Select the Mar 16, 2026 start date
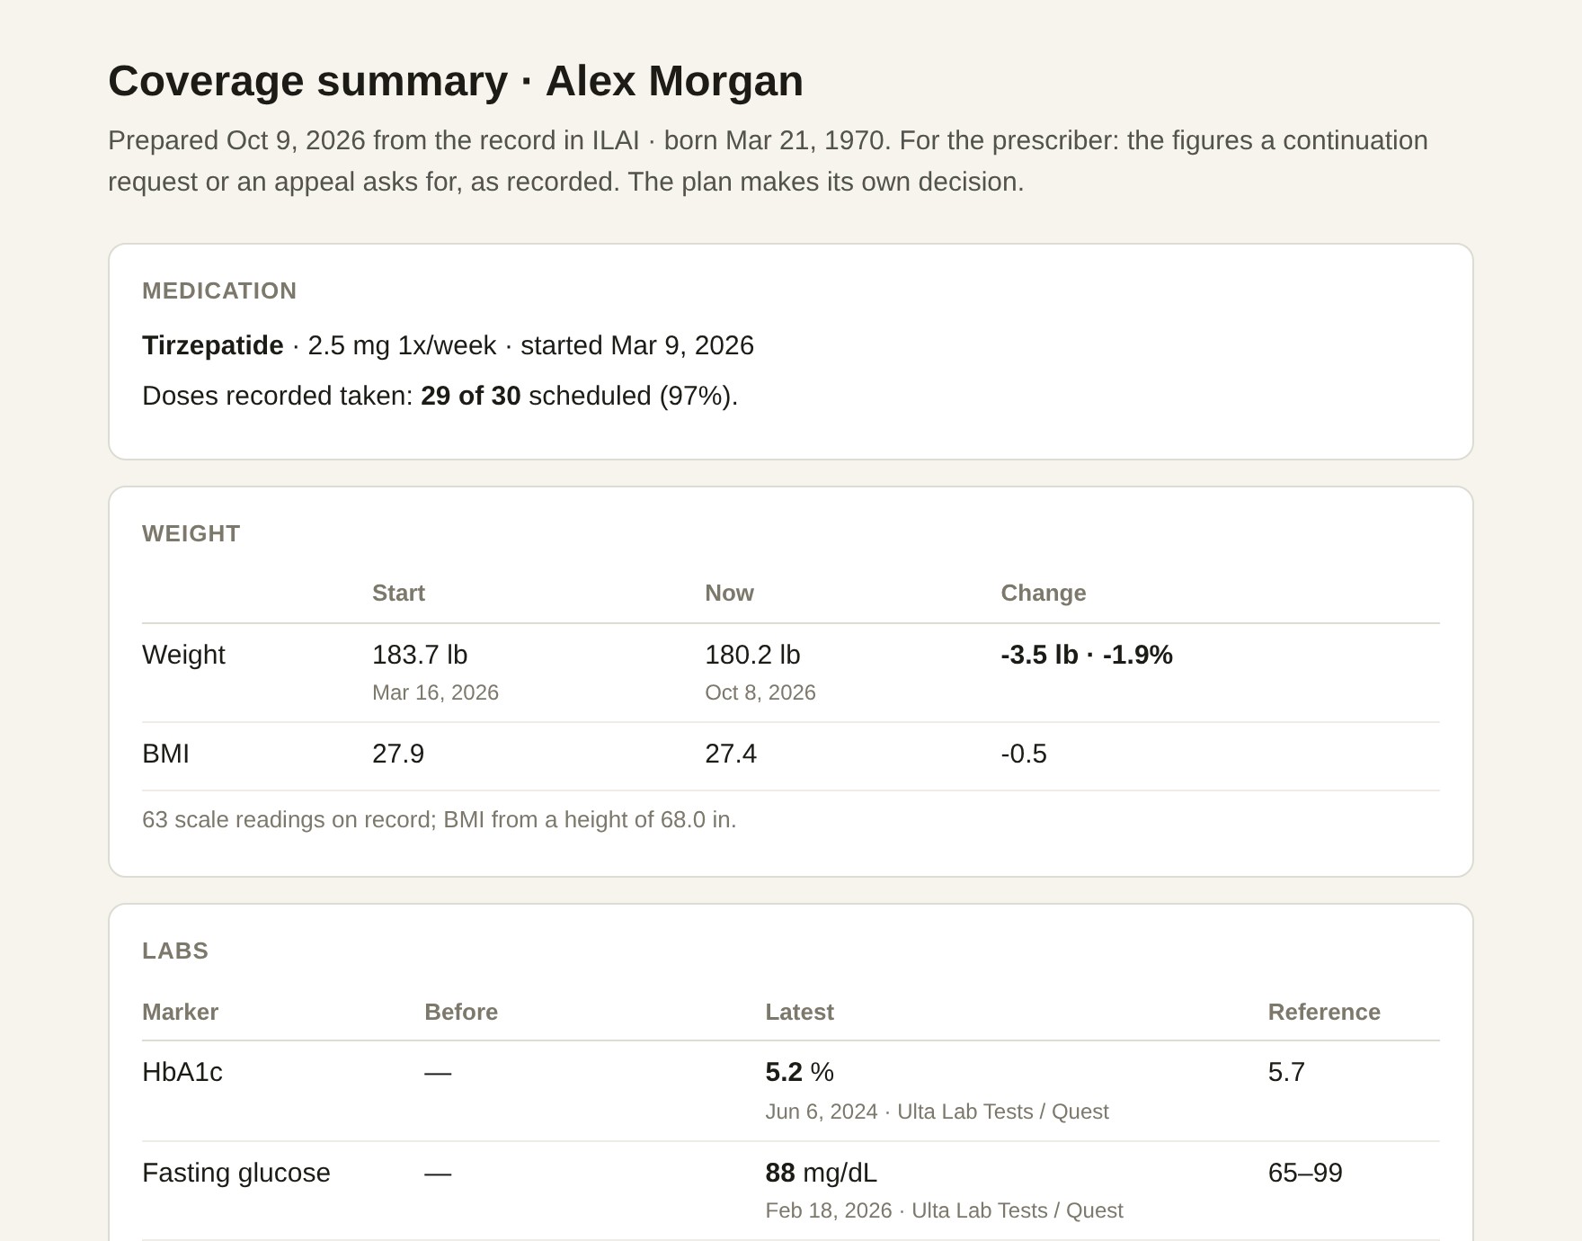 point(435,692)
